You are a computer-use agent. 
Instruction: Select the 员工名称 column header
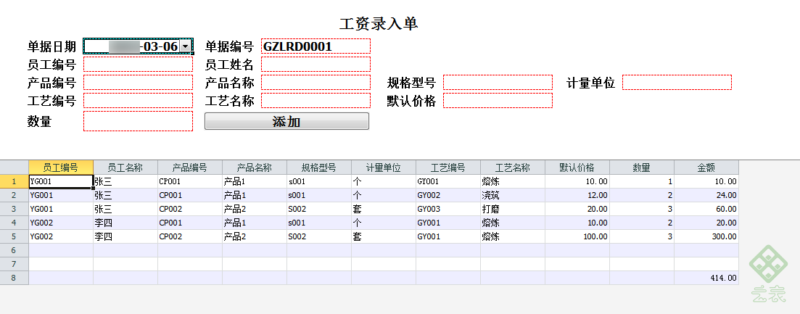[x=125, y=168]
